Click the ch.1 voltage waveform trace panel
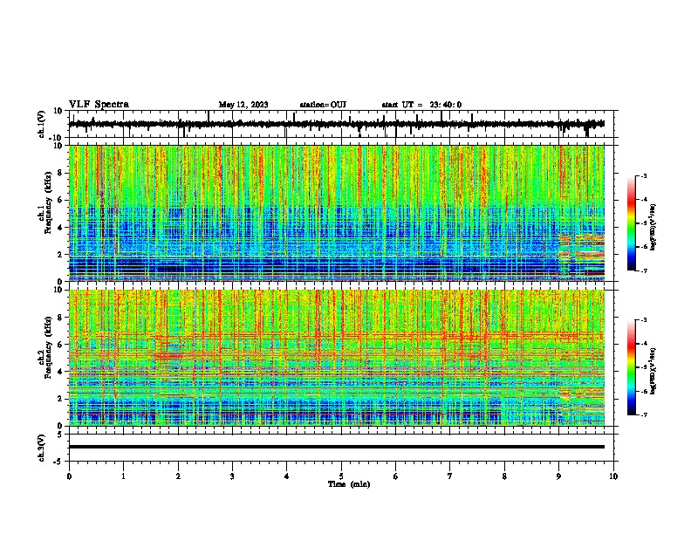Image resolution: width=691 pixels, height=534 pixels. 343,124
